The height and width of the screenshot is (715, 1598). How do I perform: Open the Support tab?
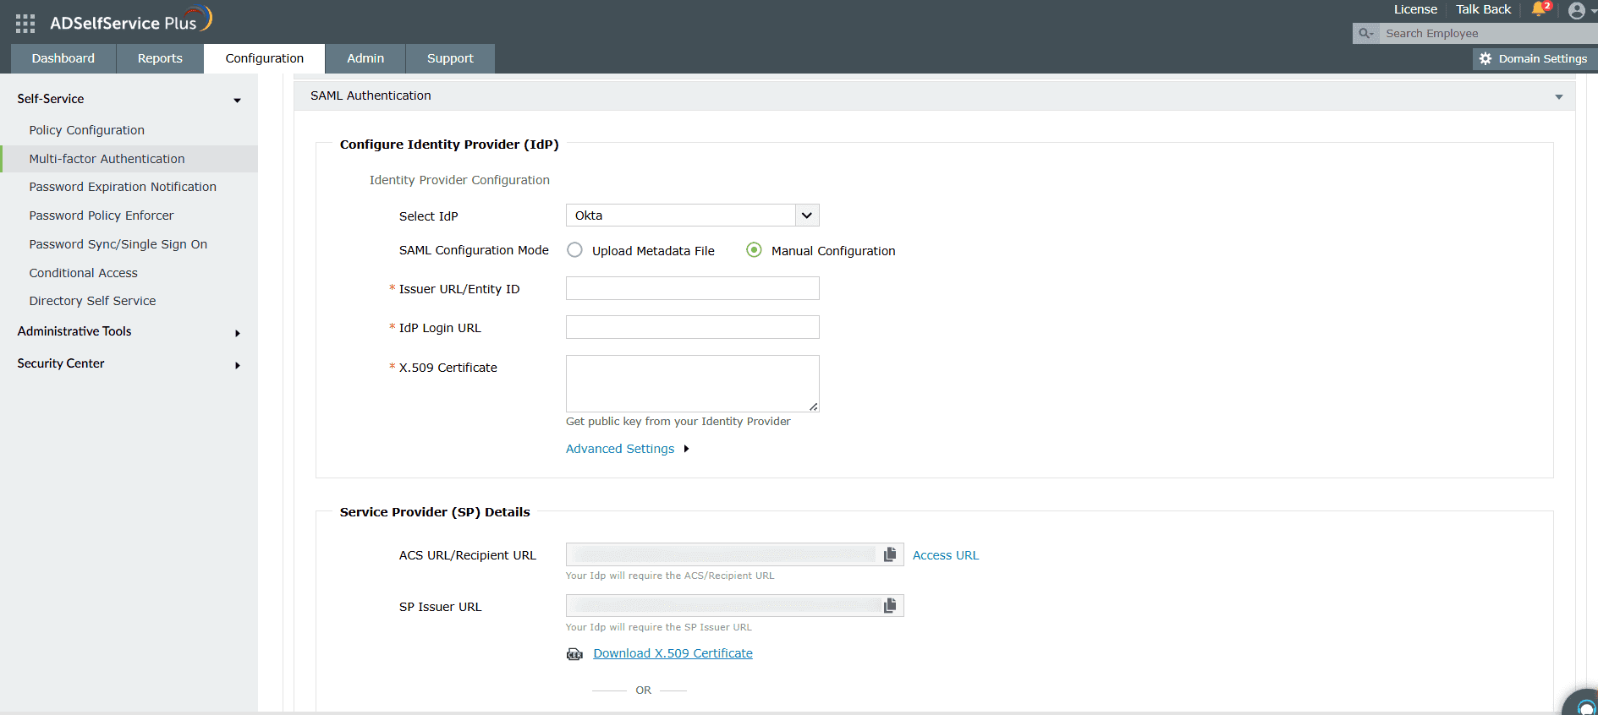coord(450,58)
